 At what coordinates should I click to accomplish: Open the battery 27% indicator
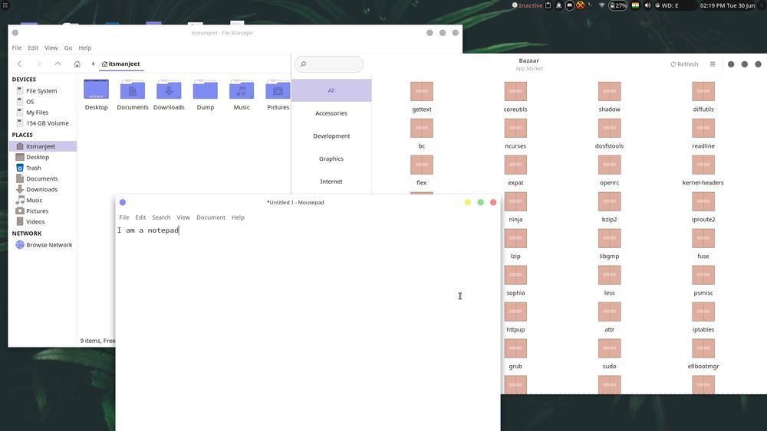[x=618, y=5]
